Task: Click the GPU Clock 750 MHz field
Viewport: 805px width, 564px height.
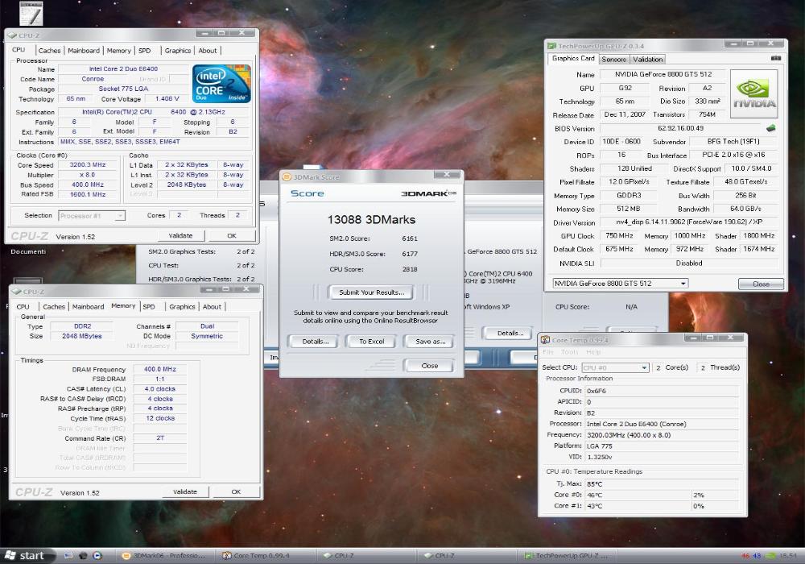Action: (x=619, y=236)
